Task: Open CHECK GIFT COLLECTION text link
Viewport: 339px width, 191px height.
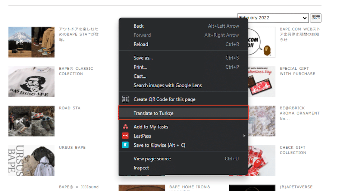Action: tap(293, 150)
